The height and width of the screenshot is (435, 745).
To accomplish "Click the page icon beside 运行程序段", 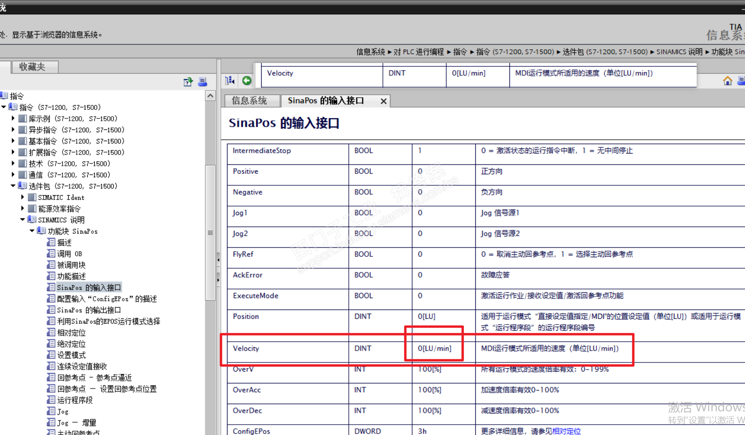I will point(51,400).
